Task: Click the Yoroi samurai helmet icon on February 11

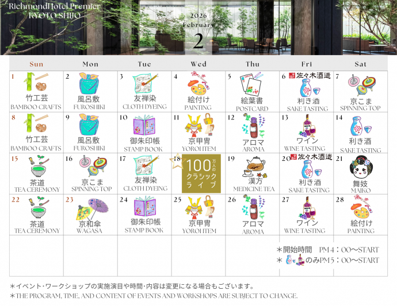Action: 199,125
